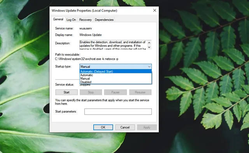The height and width of the screenshot is (153, 249).
Task: Click the greyed Stop service button
Action: click(91, 92)
